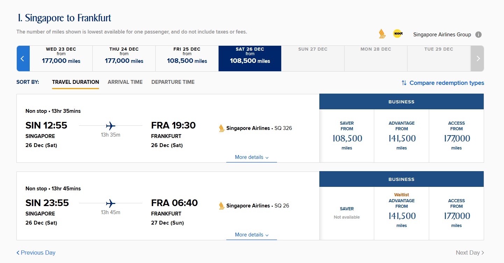Choose Access 177,000 miles for SQ 26
Screen dimensions: 504x263
456,213
